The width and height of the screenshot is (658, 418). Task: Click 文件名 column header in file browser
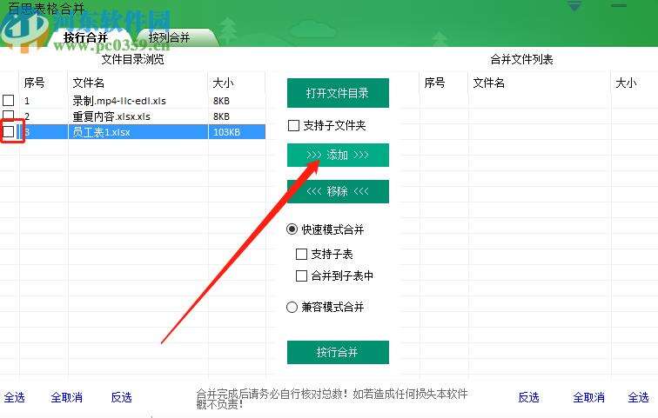pyautogui.click(x=138, y=83)
